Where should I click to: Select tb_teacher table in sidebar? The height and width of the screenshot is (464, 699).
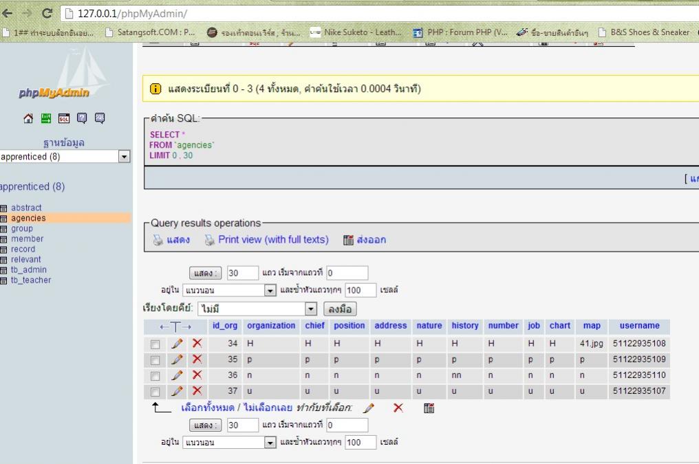click(31, 280)
